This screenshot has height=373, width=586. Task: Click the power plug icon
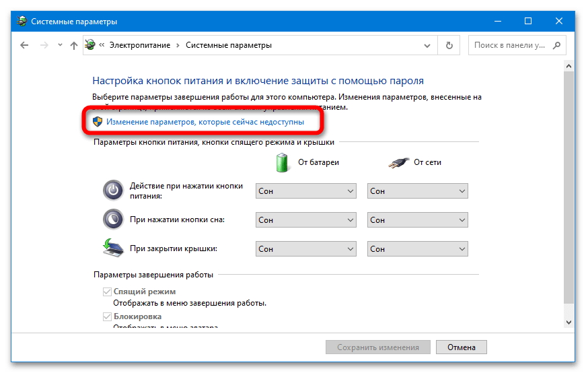coord(398,163)
